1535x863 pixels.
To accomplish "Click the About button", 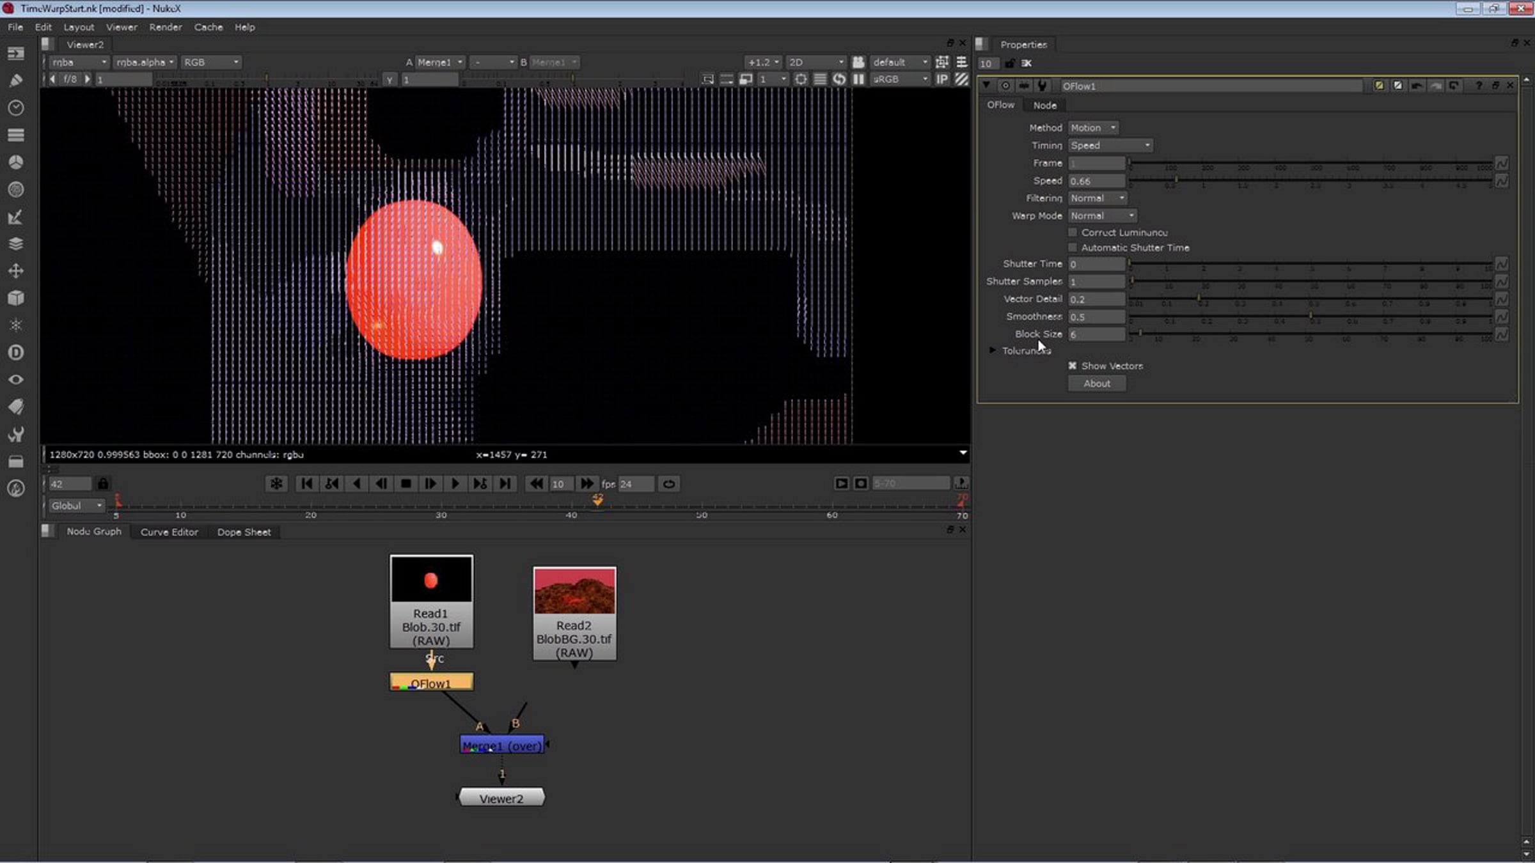I will click(1097, 384).
